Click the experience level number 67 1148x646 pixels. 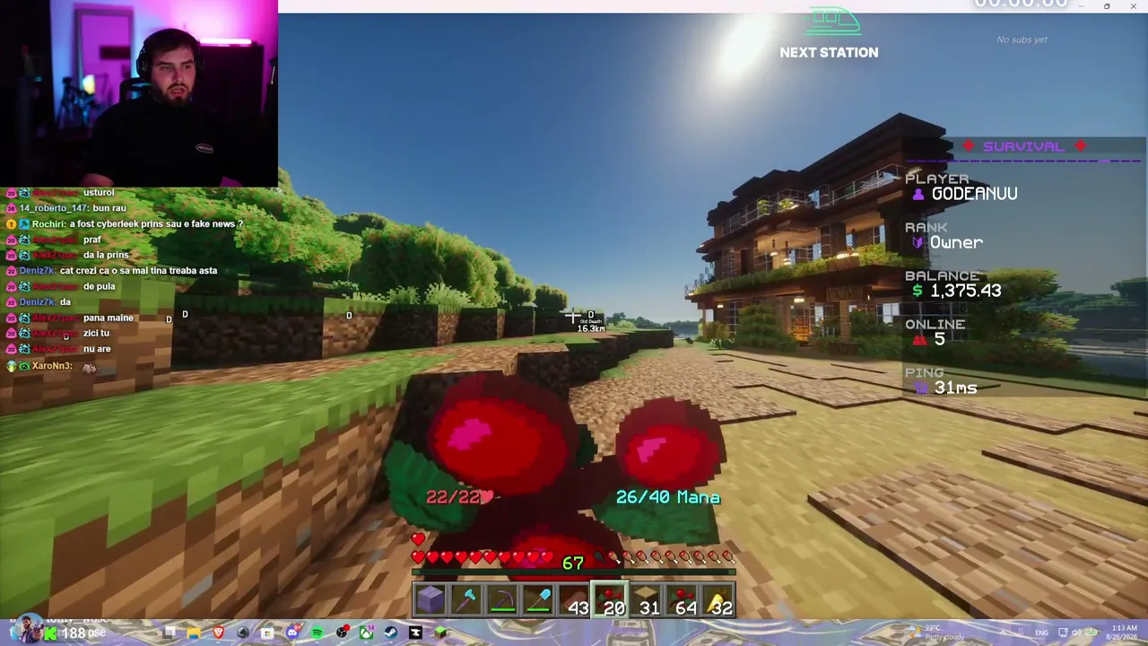coord(573,563)
